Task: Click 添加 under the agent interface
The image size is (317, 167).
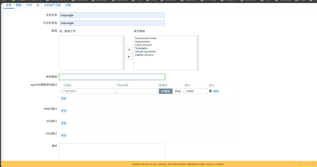Action: [64, 98]
